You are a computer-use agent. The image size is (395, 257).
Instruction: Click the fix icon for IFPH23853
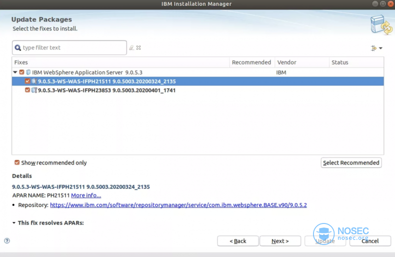34,90
